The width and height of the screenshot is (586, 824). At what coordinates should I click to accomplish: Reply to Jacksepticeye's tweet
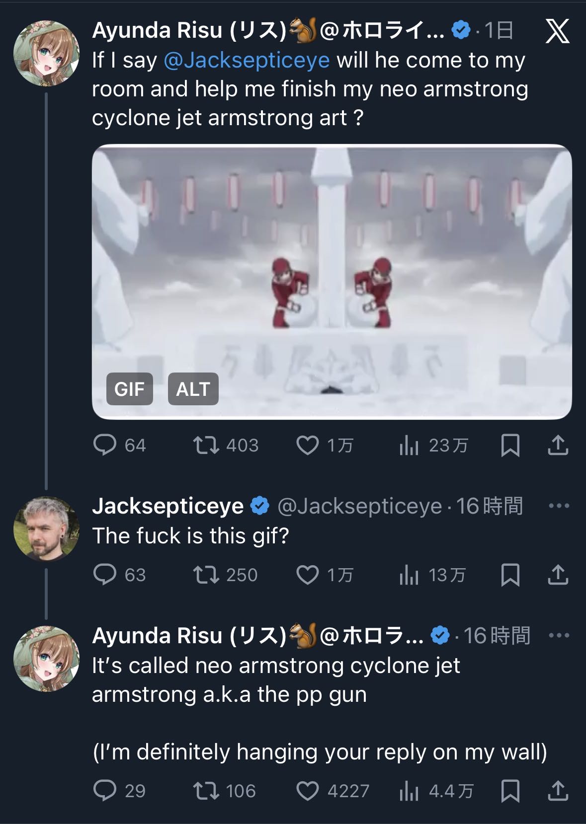[105, 575]
